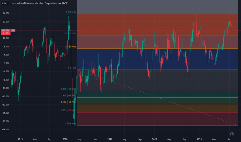Image resolution: width=241 pixels, height=142 pixels.
Task: Select the 0.5 (-16.58%) Fibonacci level label
Action: (x=69, y=96)
